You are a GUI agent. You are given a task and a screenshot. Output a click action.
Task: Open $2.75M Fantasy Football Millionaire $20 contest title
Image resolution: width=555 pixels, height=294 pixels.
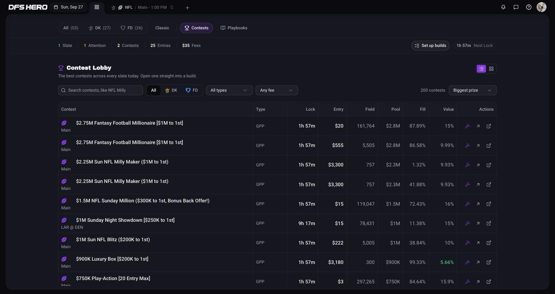129,123
